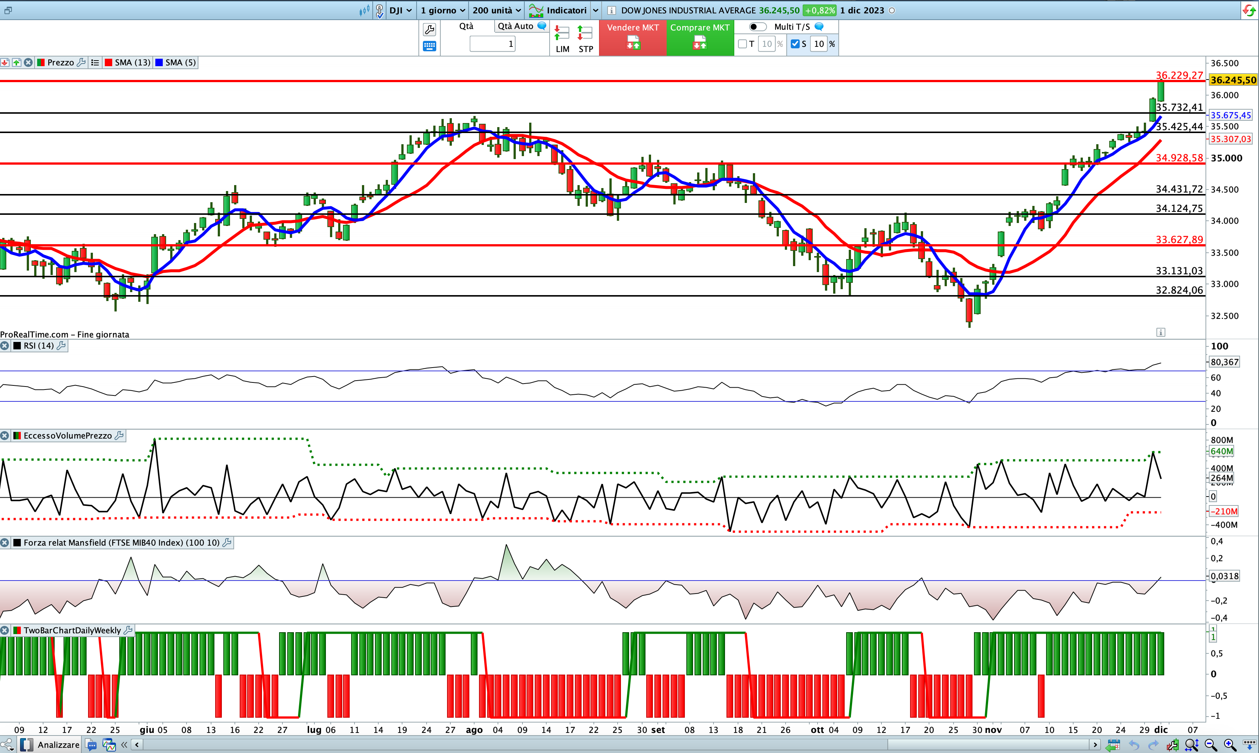Click the double-left chevron collapse icon
The height and width of the screenshot is (753, 1259).
point(124,745)
